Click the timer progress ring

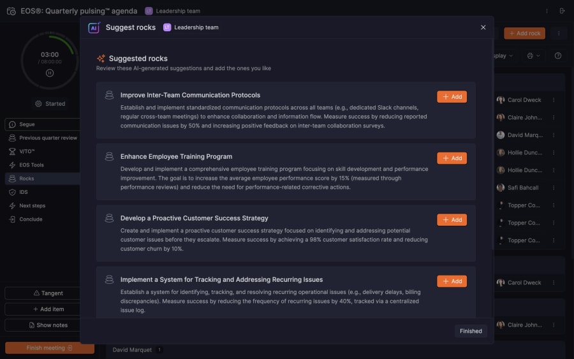50,61
